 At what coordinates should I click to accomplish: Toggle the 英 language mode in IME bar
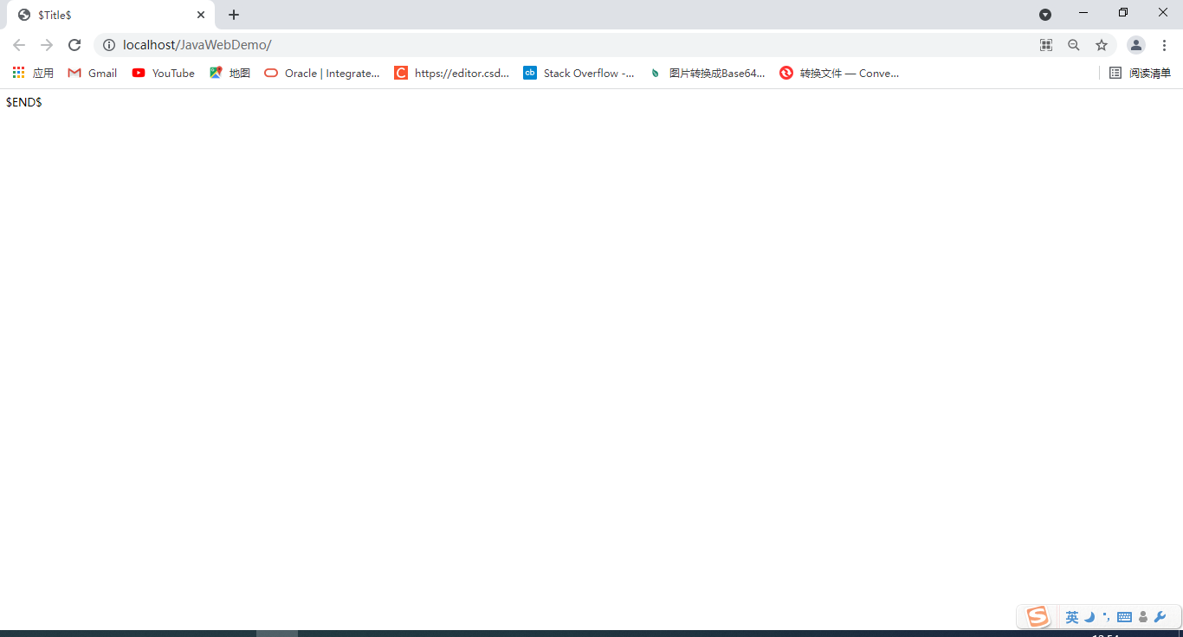coord(1072,617)
